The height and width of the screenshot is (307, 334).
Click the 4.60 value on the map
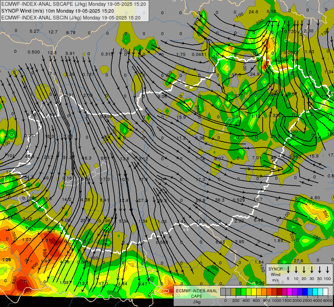click(x=315, y=198)
